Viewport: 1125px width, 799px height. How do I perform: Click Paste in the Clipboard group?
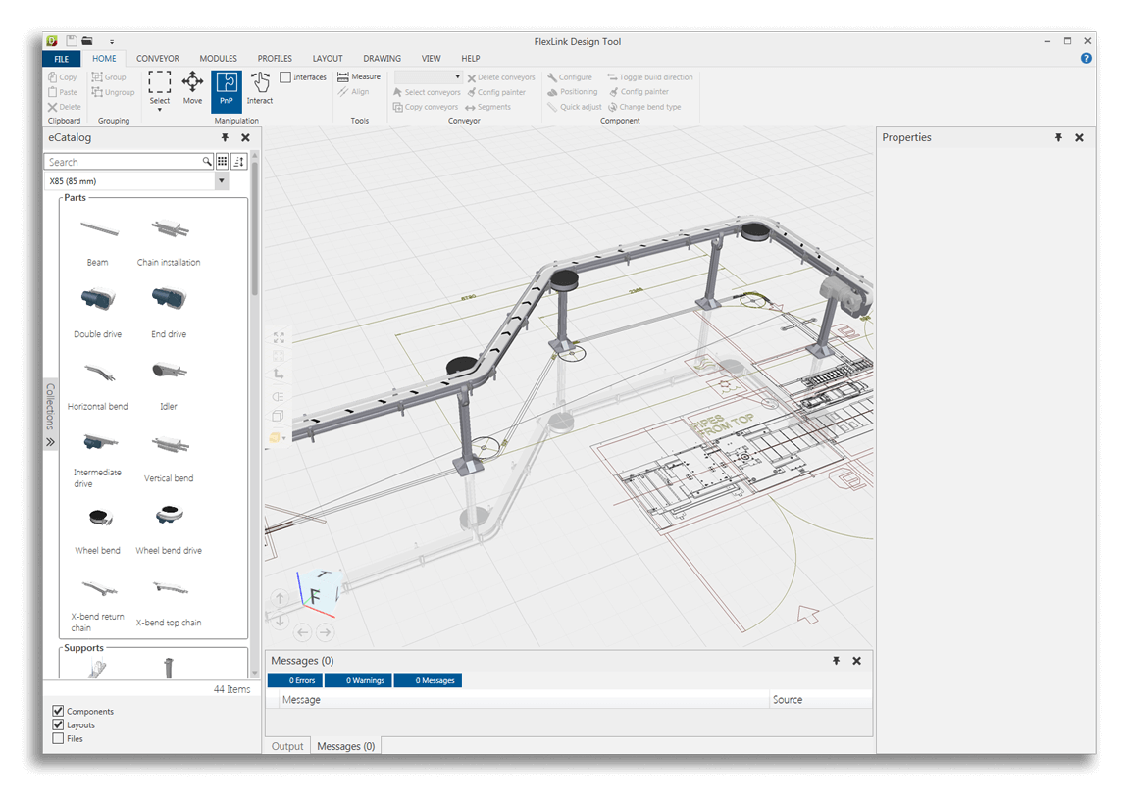click(63, 92)
